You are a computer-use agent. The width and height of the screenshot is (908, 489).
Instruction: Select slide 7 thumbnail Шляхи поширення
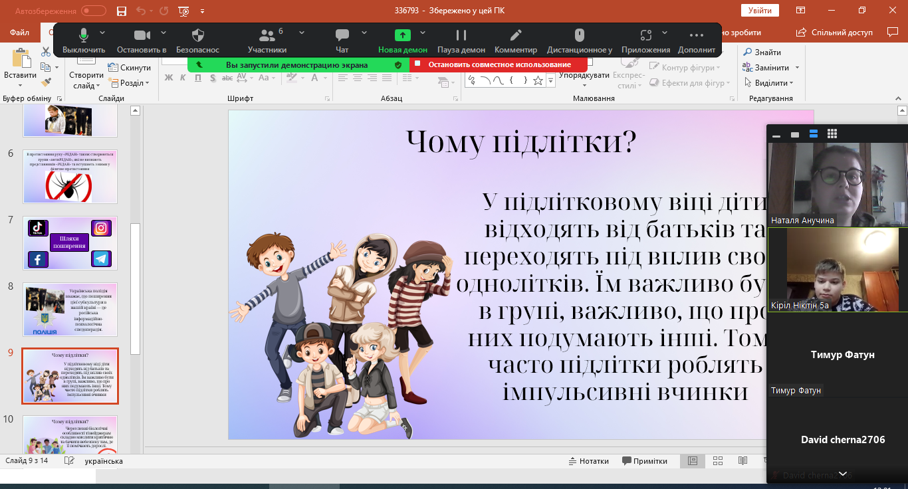[x=70, y=243]
